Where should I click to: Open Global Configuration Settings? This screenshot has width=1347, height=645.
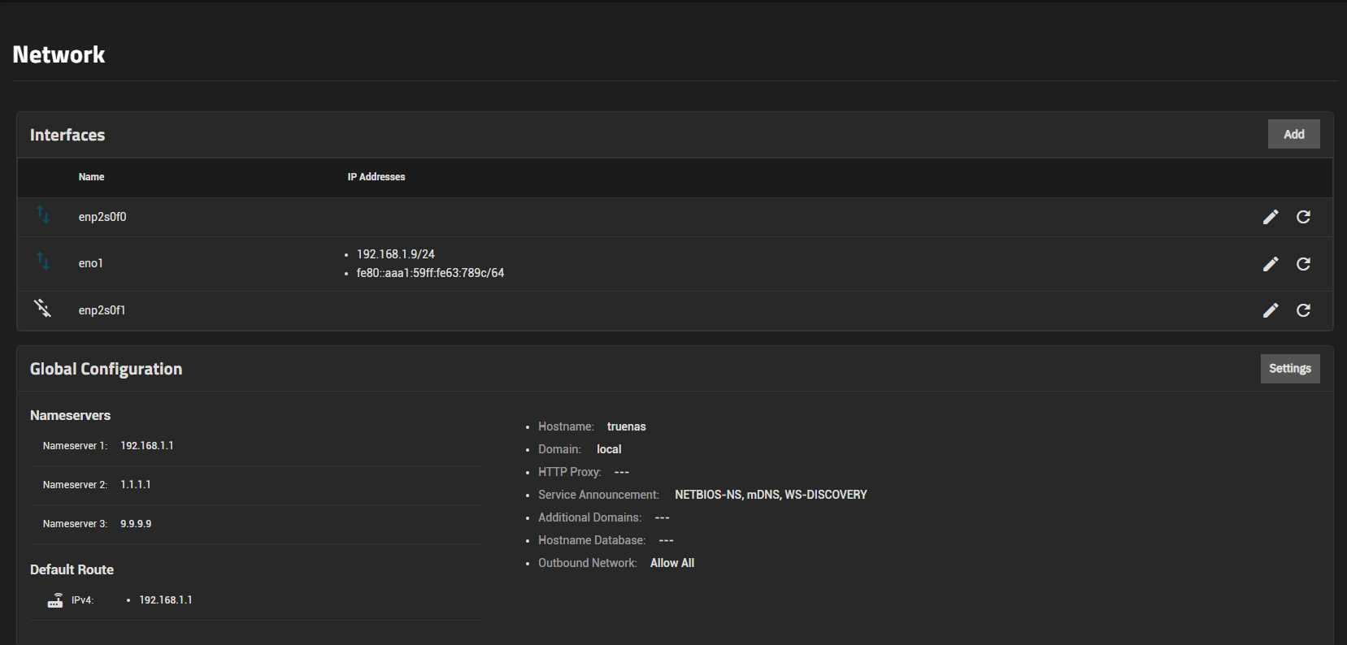[1290, 369]
